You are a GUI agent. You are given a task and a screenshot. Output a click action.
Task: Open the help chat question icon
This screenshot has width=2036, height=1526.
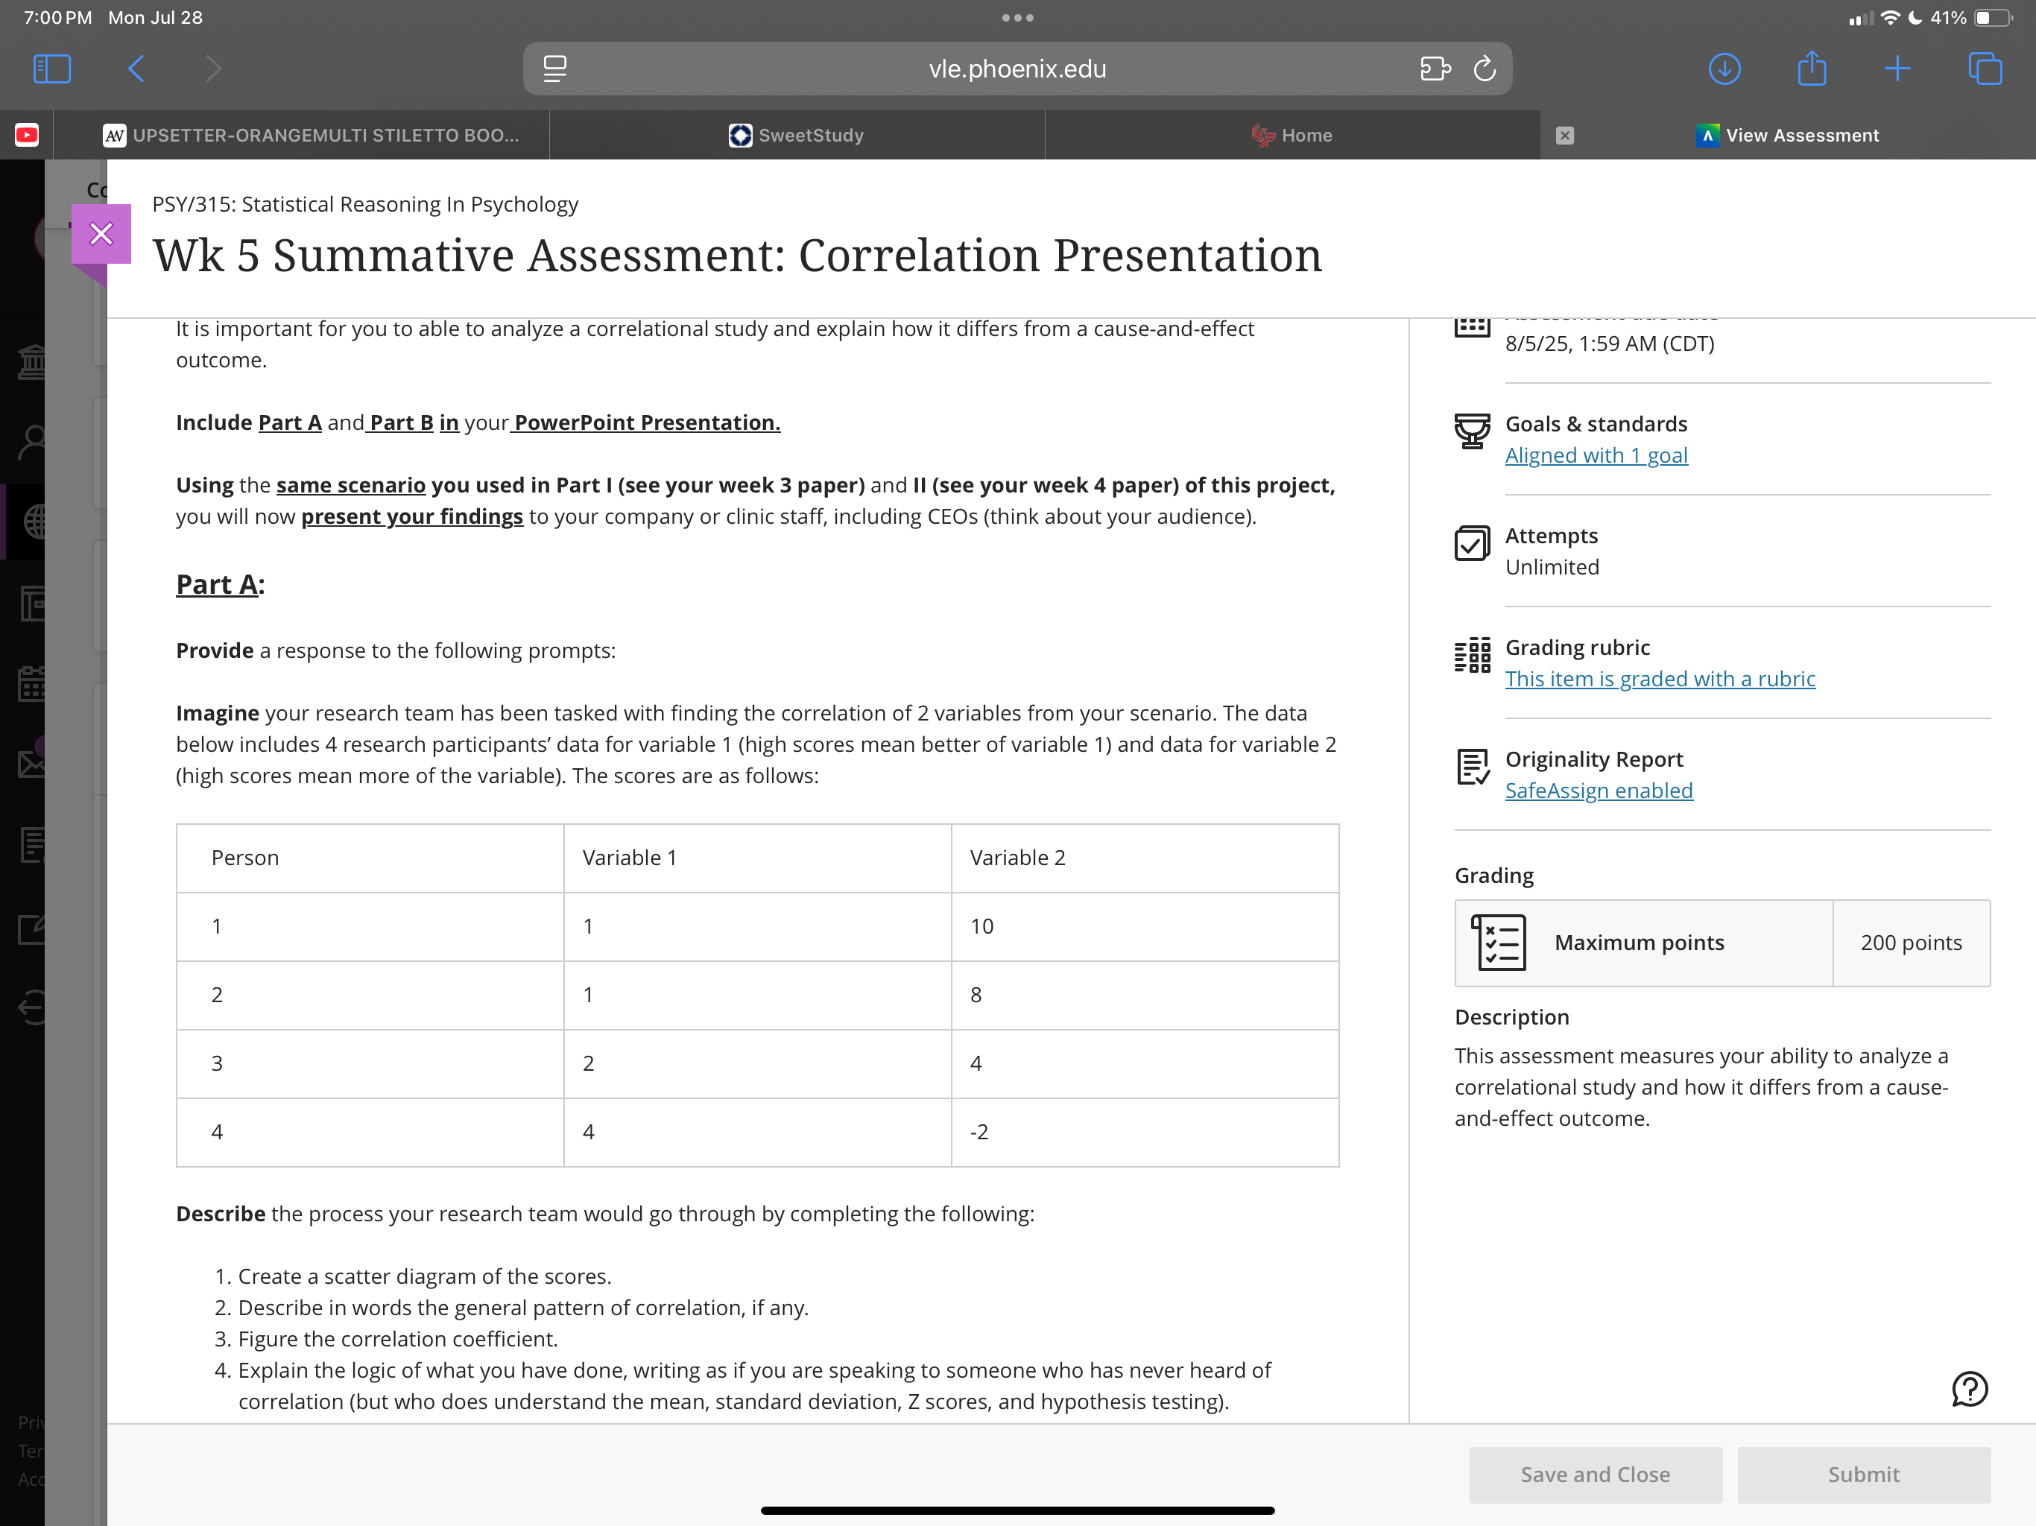pos(1970,1389)
